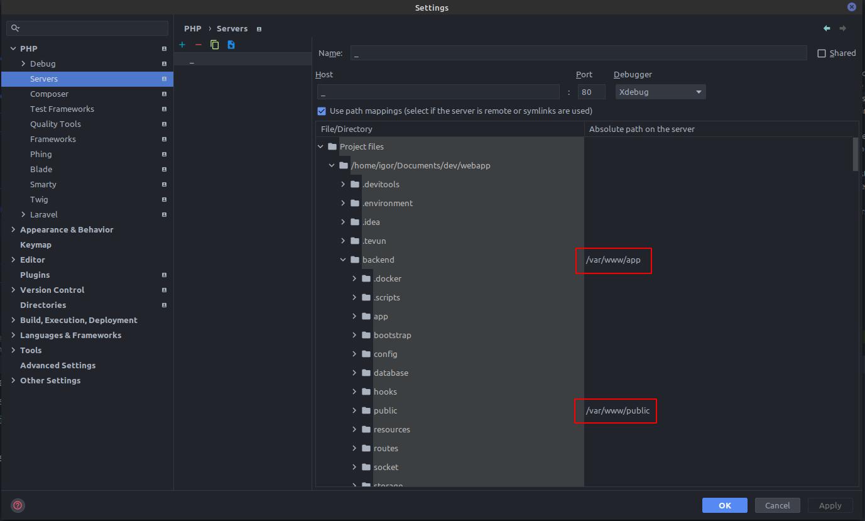The height and width of the screenshot is (521, 865).
Task: Expand the Laravel settings node
Action: point(23,214)
